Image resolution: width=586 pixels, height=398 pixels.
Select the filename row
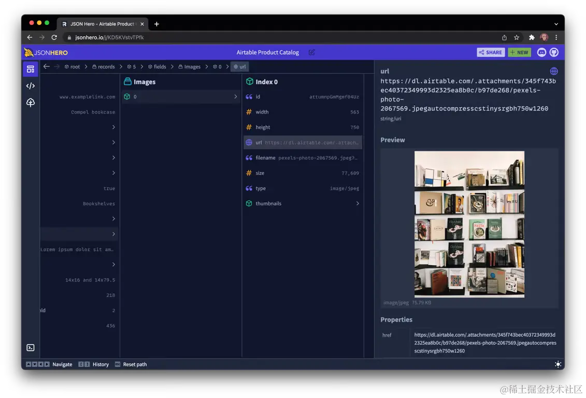[303, 158]
